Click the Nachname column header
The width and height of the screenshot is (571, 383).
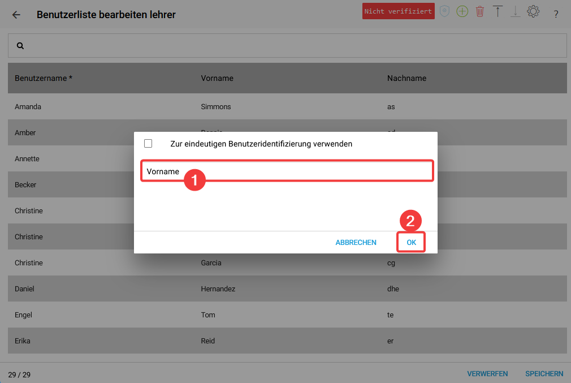[x=406, y=78]
